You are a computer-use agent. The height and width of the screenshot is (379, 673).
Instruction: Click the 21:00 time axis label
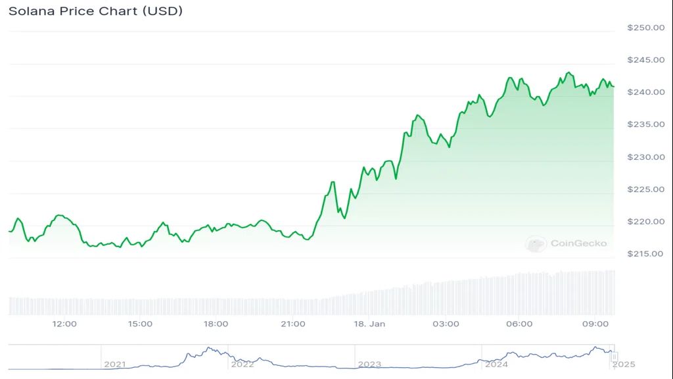click(293, 324)
